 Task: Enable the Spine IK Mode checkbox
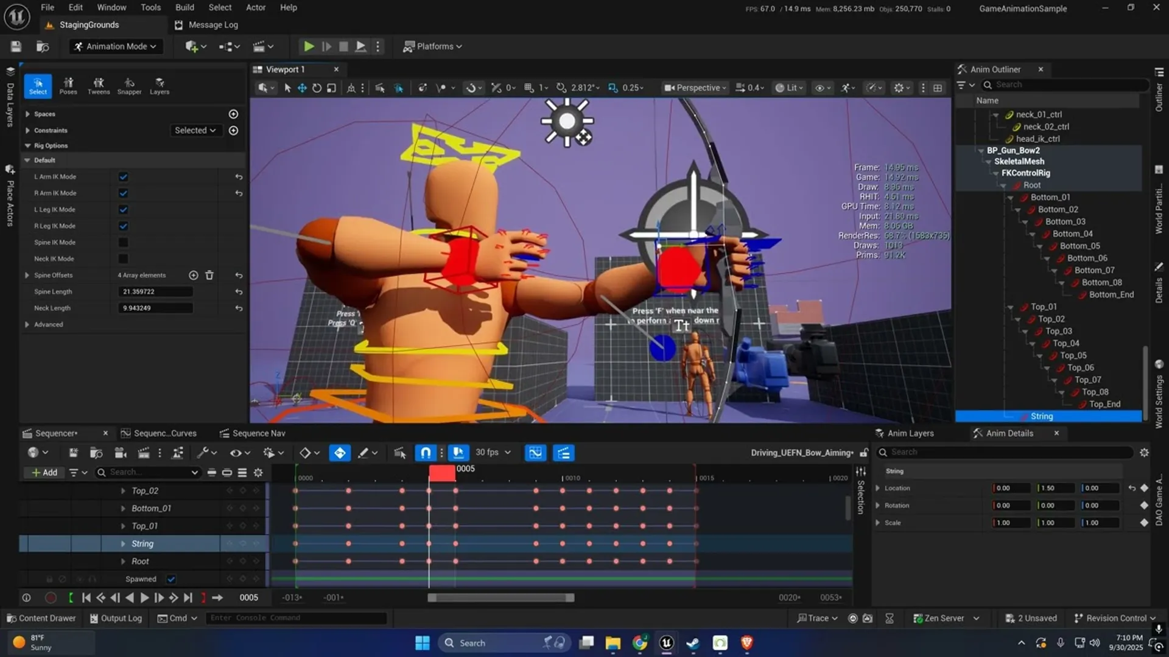click(123, 242)
